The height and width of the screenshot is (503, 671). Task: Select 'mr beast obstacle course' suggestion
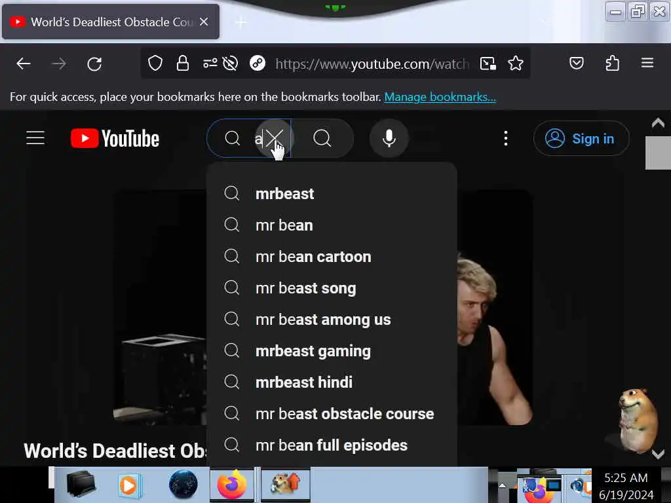click(331, 414)
